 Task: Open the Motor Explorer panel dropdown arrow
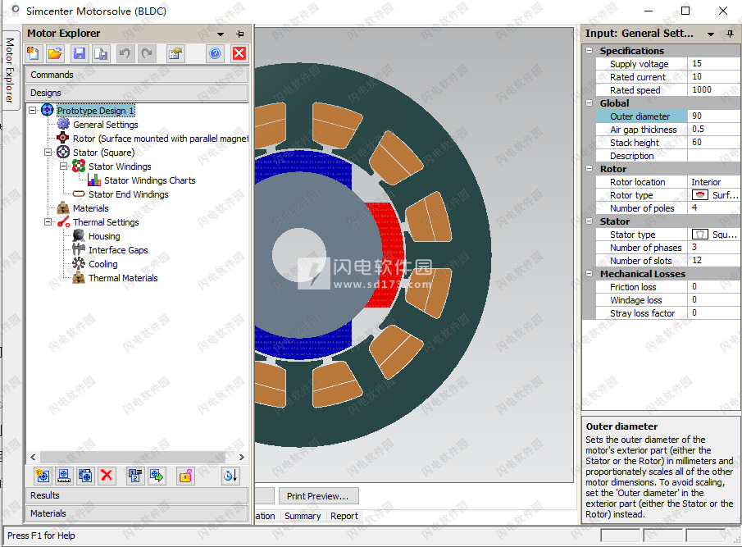pos(221,34)
